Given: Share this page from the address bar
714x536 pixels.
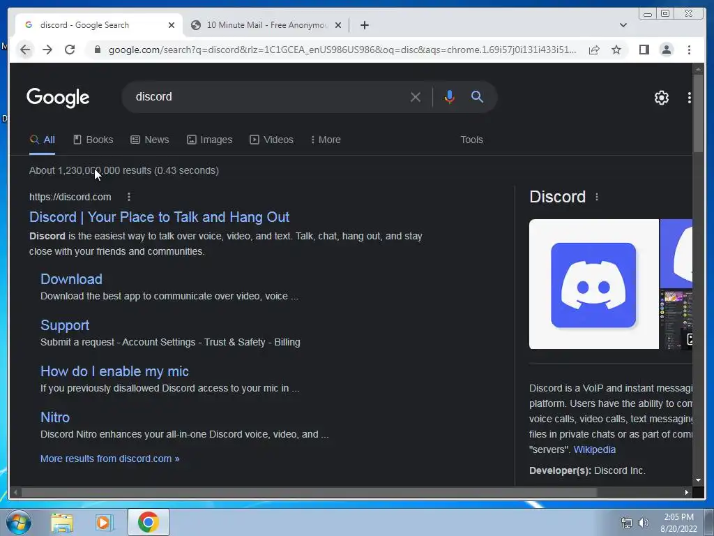Looking at the screenshot, I should [x=594, y=50].
